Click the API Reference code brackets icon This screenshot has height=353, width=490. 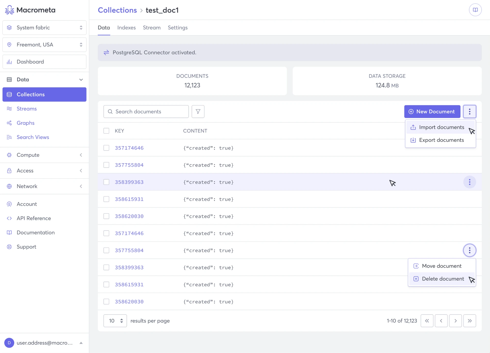9,218
